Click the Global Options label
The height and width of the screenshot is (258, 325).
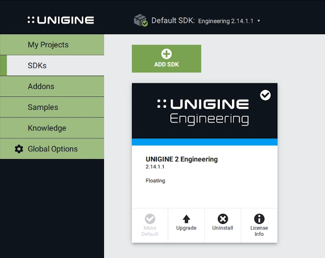point(53,149)
